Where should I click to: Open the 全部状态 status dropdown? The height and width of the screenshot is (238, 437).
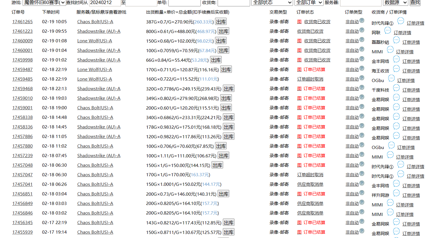272,3
